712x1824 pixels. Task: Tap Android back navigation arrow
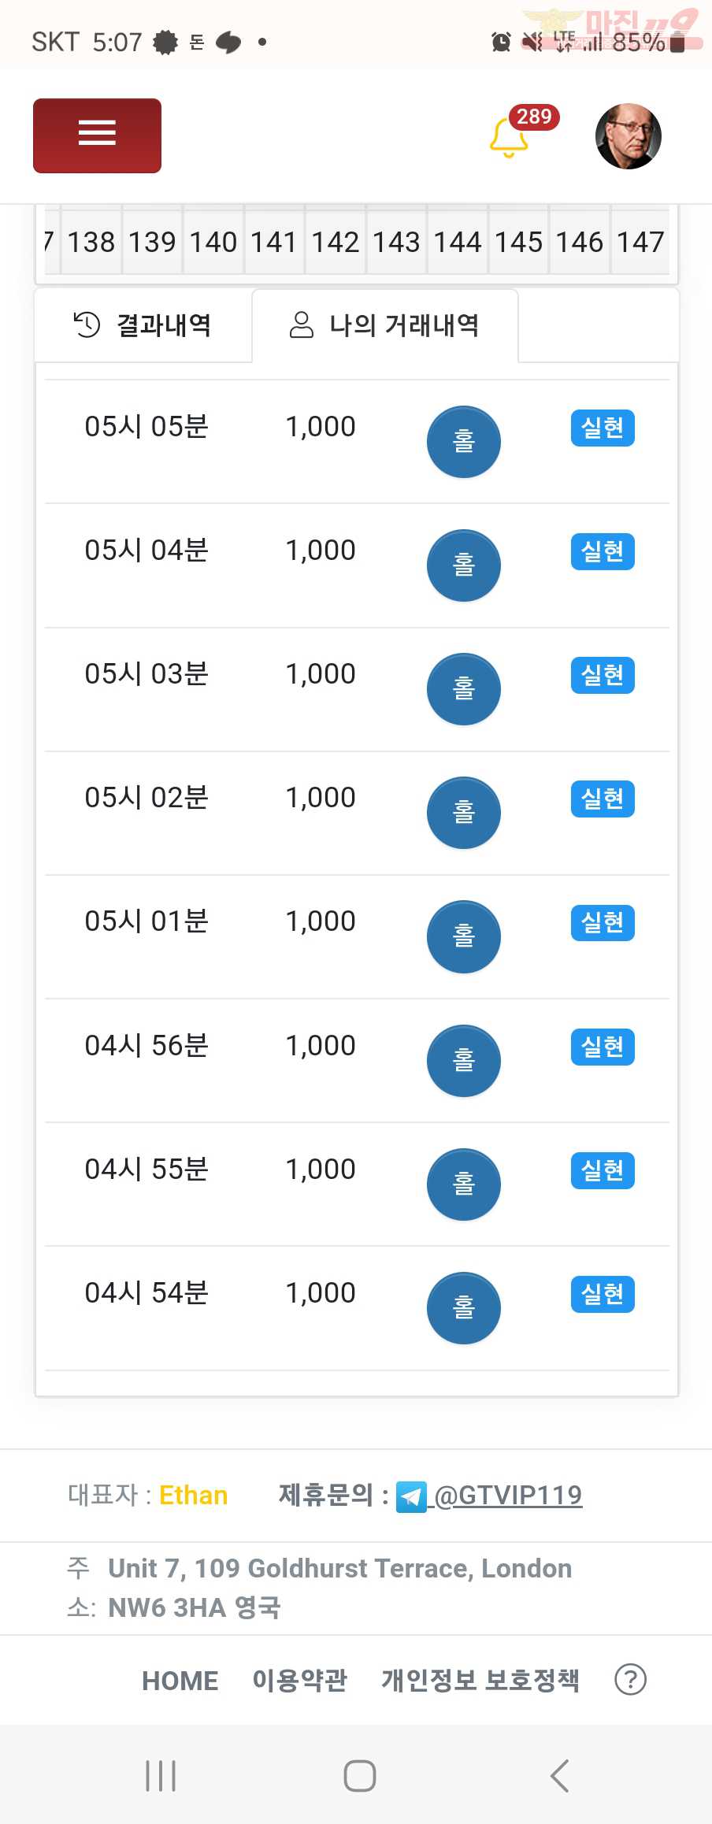[560, 1776]
